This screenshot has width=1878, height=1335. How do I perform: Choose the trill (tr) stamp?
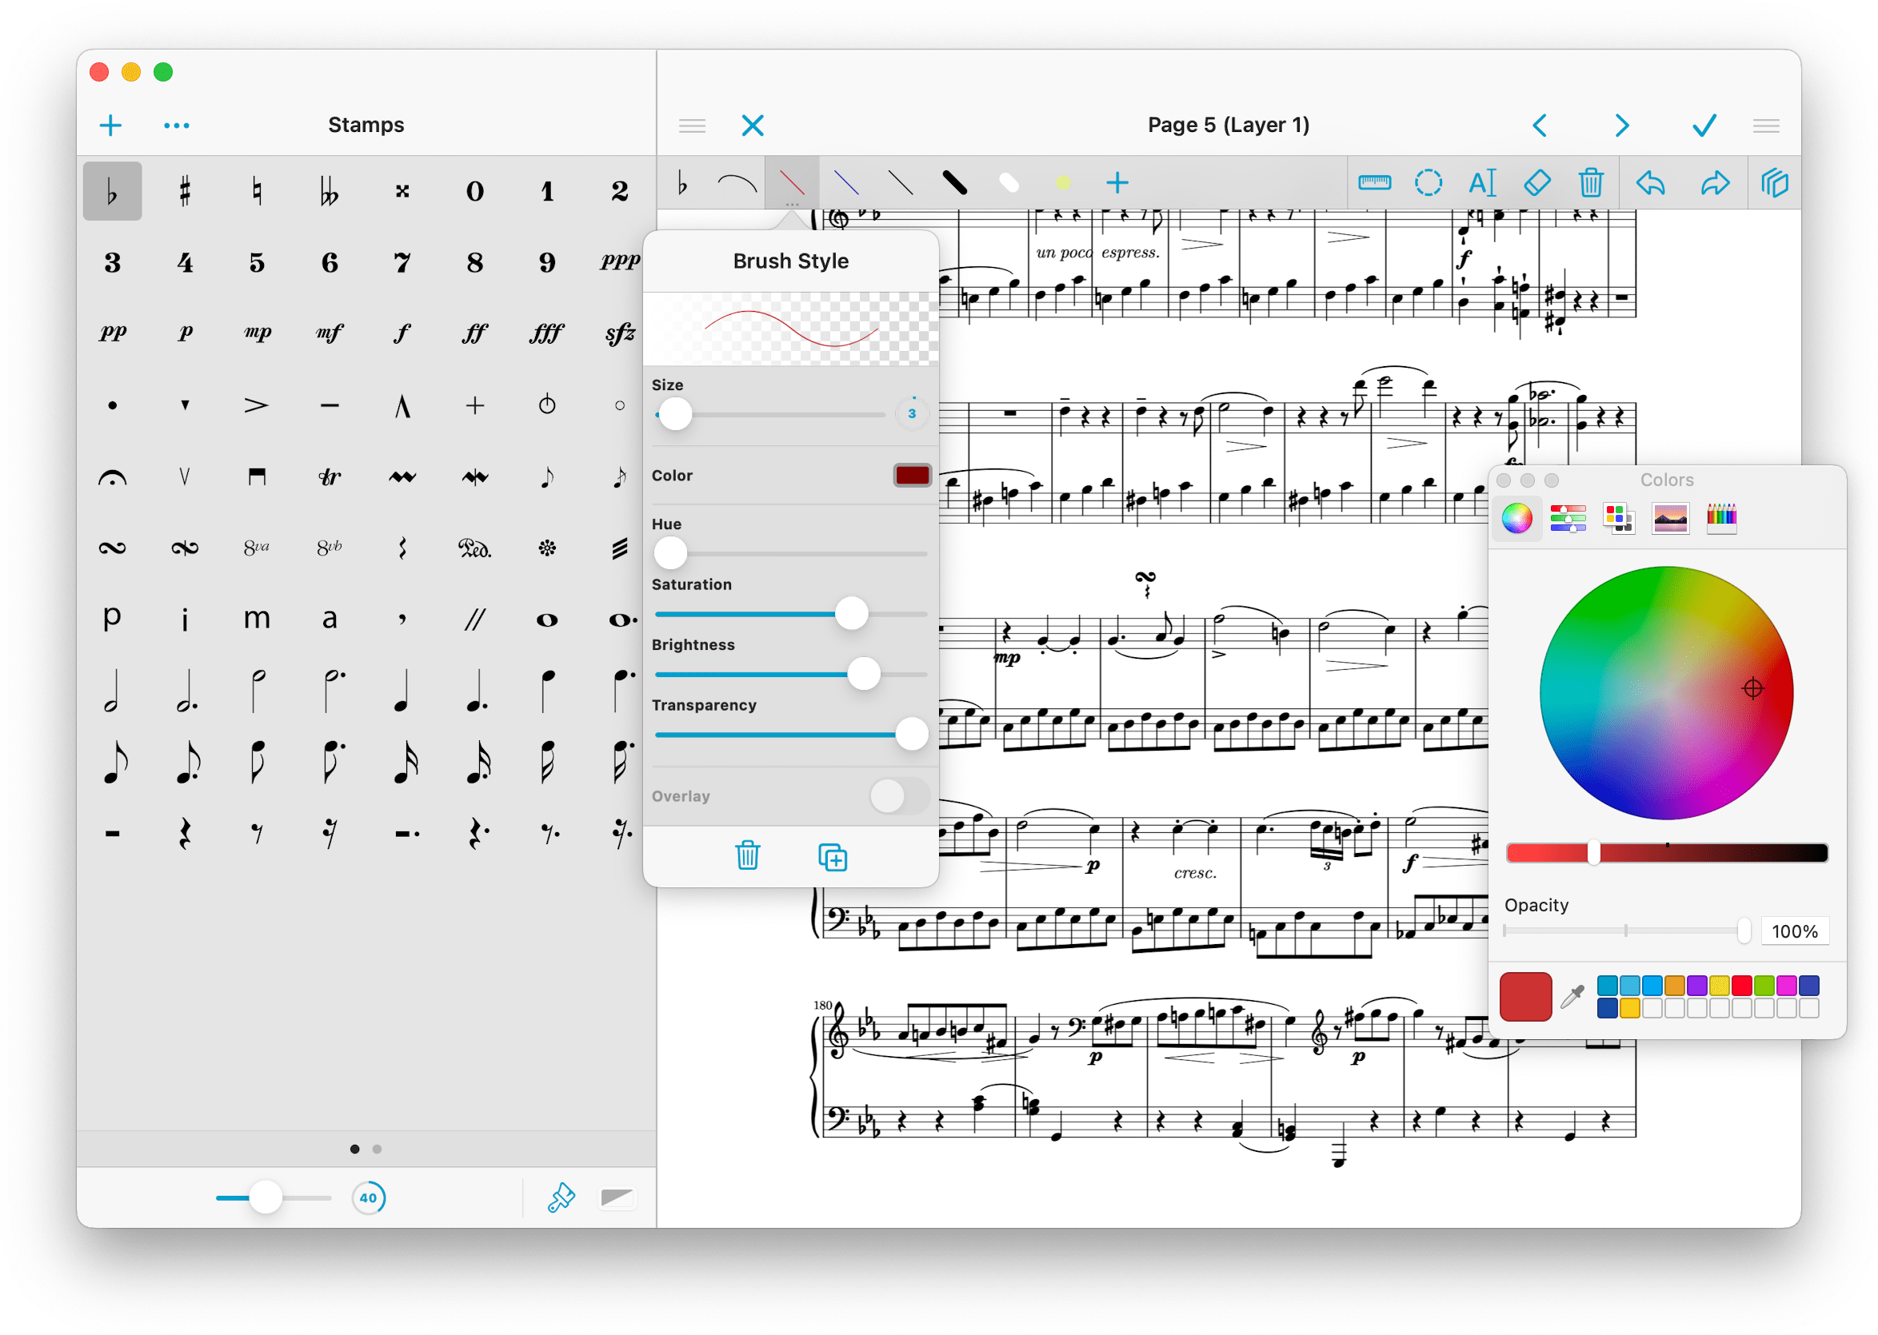(329, 476)
